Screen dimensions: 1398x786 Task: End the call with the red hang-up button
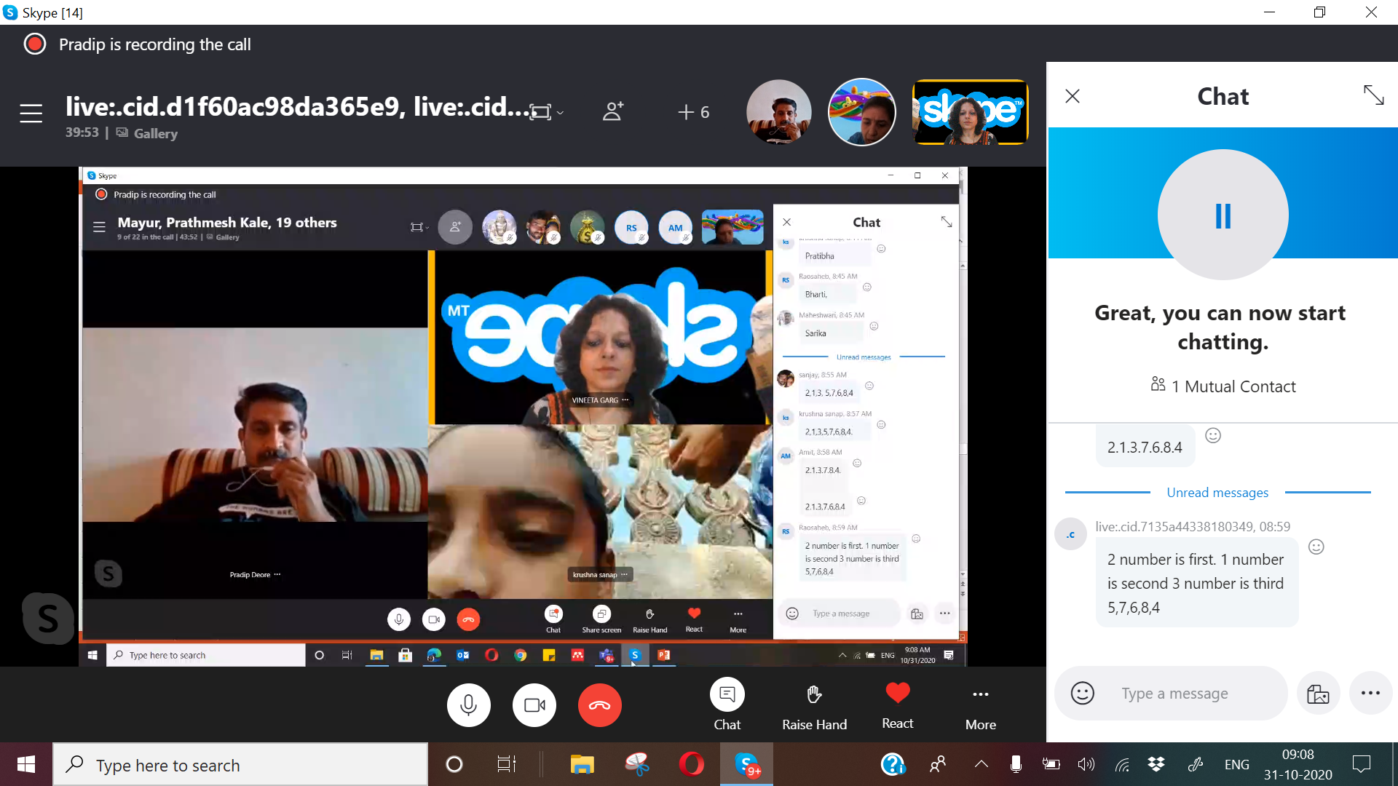click(x=600, y=705)
